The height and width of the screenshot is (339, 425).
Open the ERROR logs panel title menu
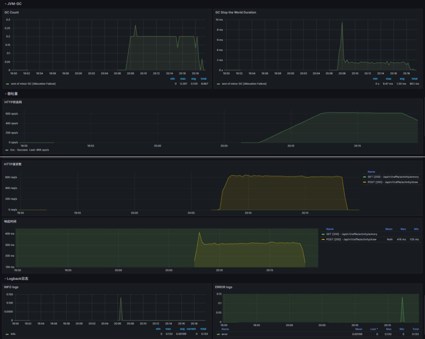coord(224,287)
